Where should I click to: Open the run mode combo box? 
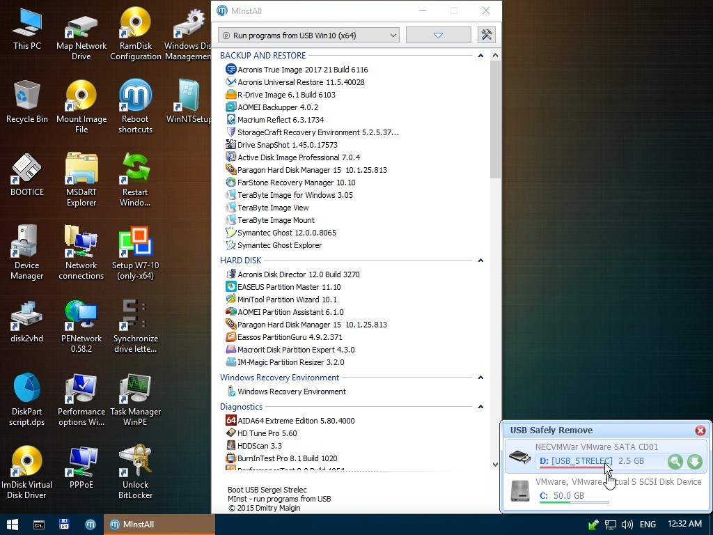point(308,35)
